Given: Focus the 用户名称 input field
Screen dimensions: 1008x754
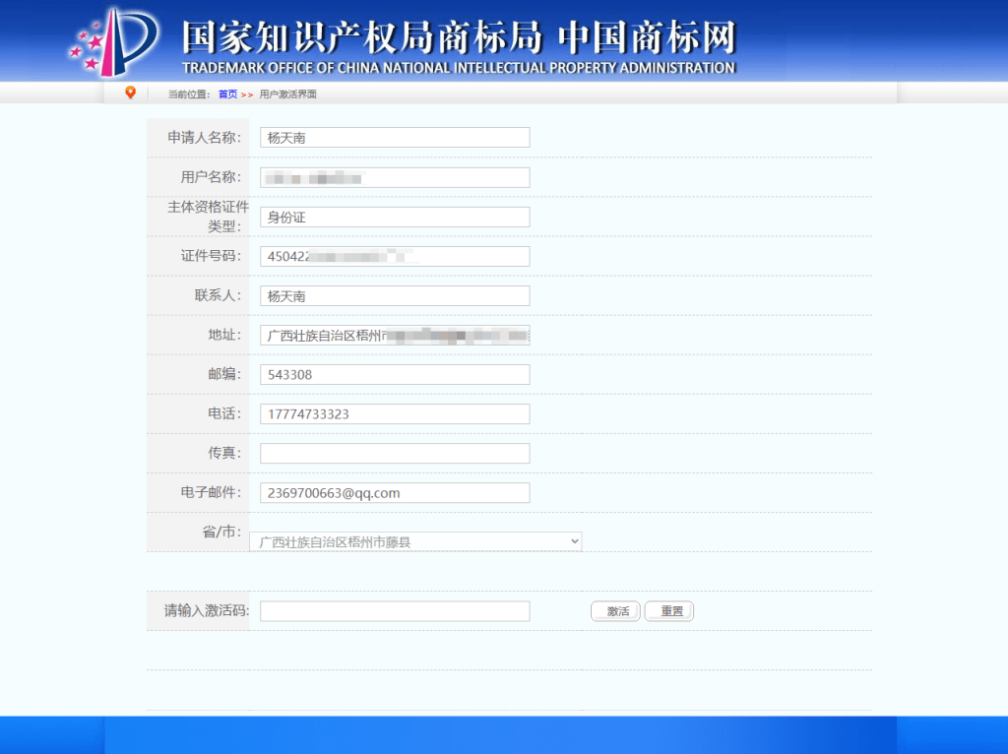Looking at the screenshot, I should 395,177.
